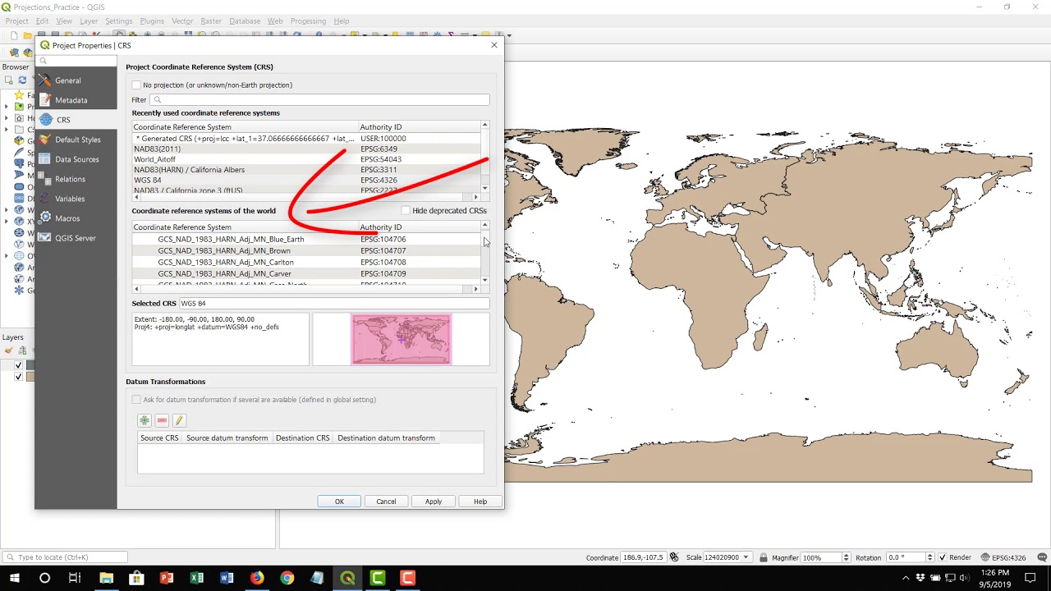Select NAD83(2011) in recently used list
This screenshot has height=591, width=1051.
coord(306,149)
